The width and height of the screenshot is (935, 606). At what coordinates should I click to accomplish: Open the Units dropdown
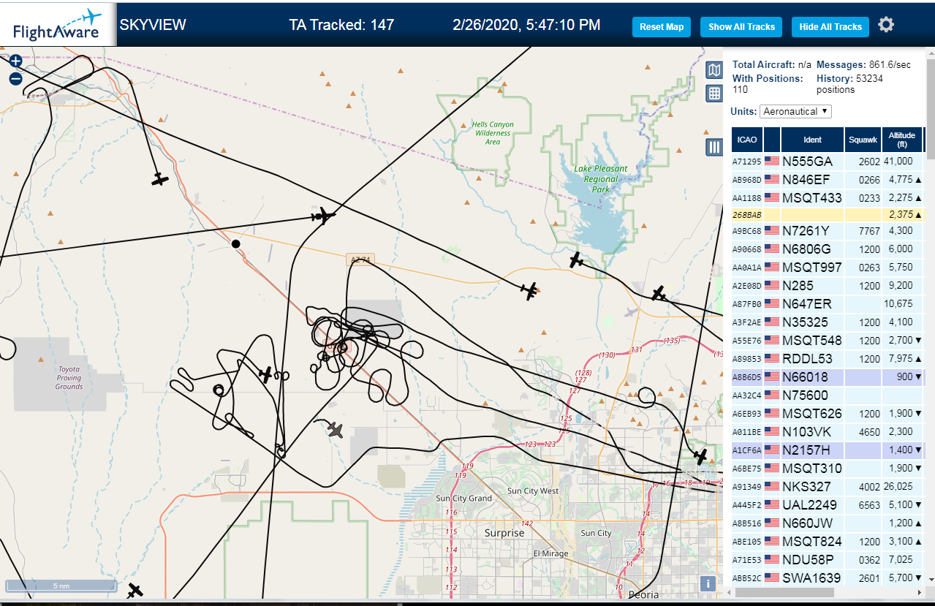click(795, 111)
